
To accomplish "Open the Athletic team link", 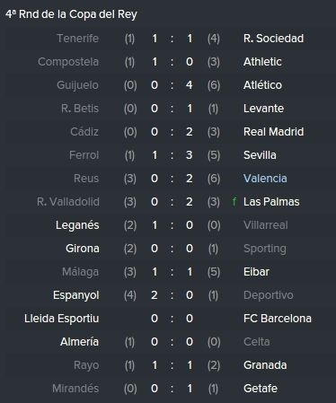I will [x=262, y=62].
